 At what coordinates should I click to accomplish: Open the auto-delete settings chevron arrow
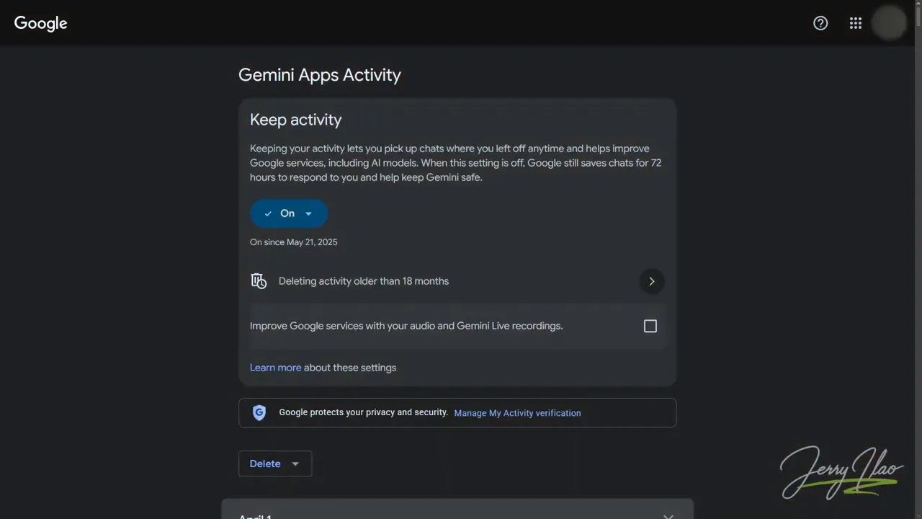(652, 281)
